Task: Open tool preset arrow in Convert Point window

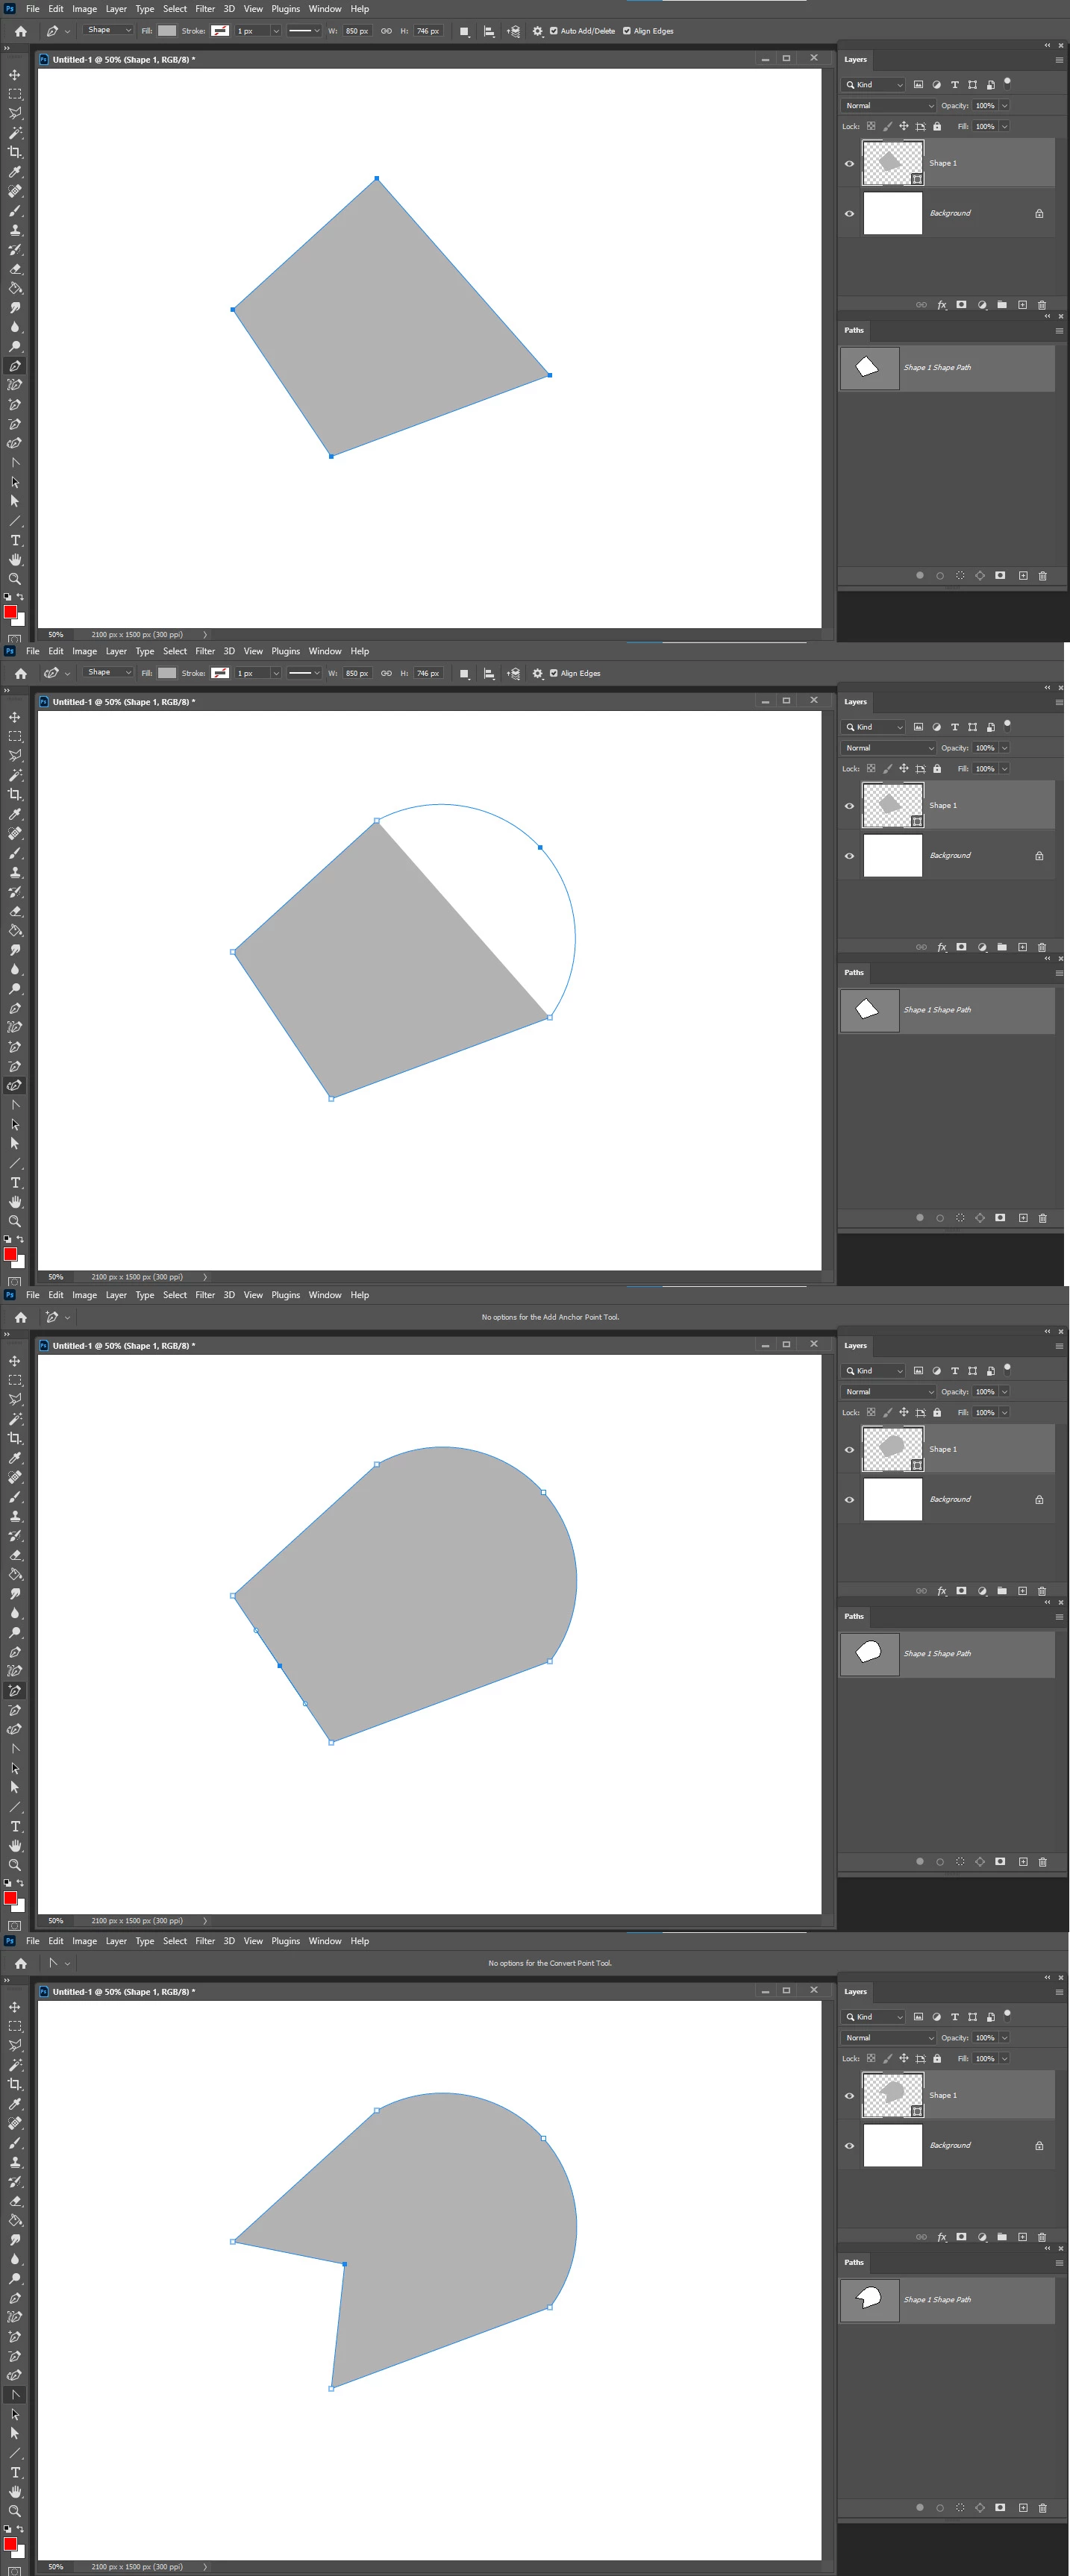Action: tap(67, 1963)
